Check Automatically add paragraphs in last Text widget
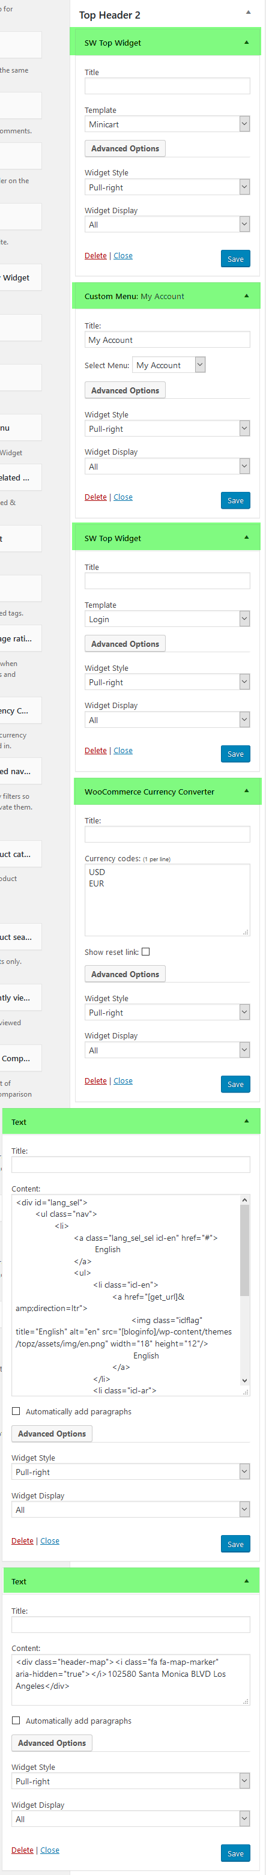This screenshot has width=266, height=1875. [16, 1720]
